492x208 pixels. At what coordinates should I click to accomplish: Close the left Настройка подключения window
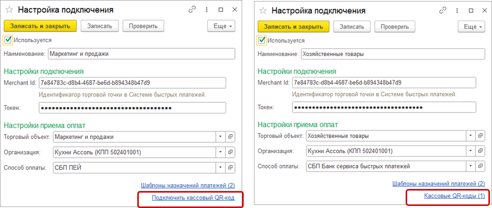pyautogui.click(x=235, y=10)
